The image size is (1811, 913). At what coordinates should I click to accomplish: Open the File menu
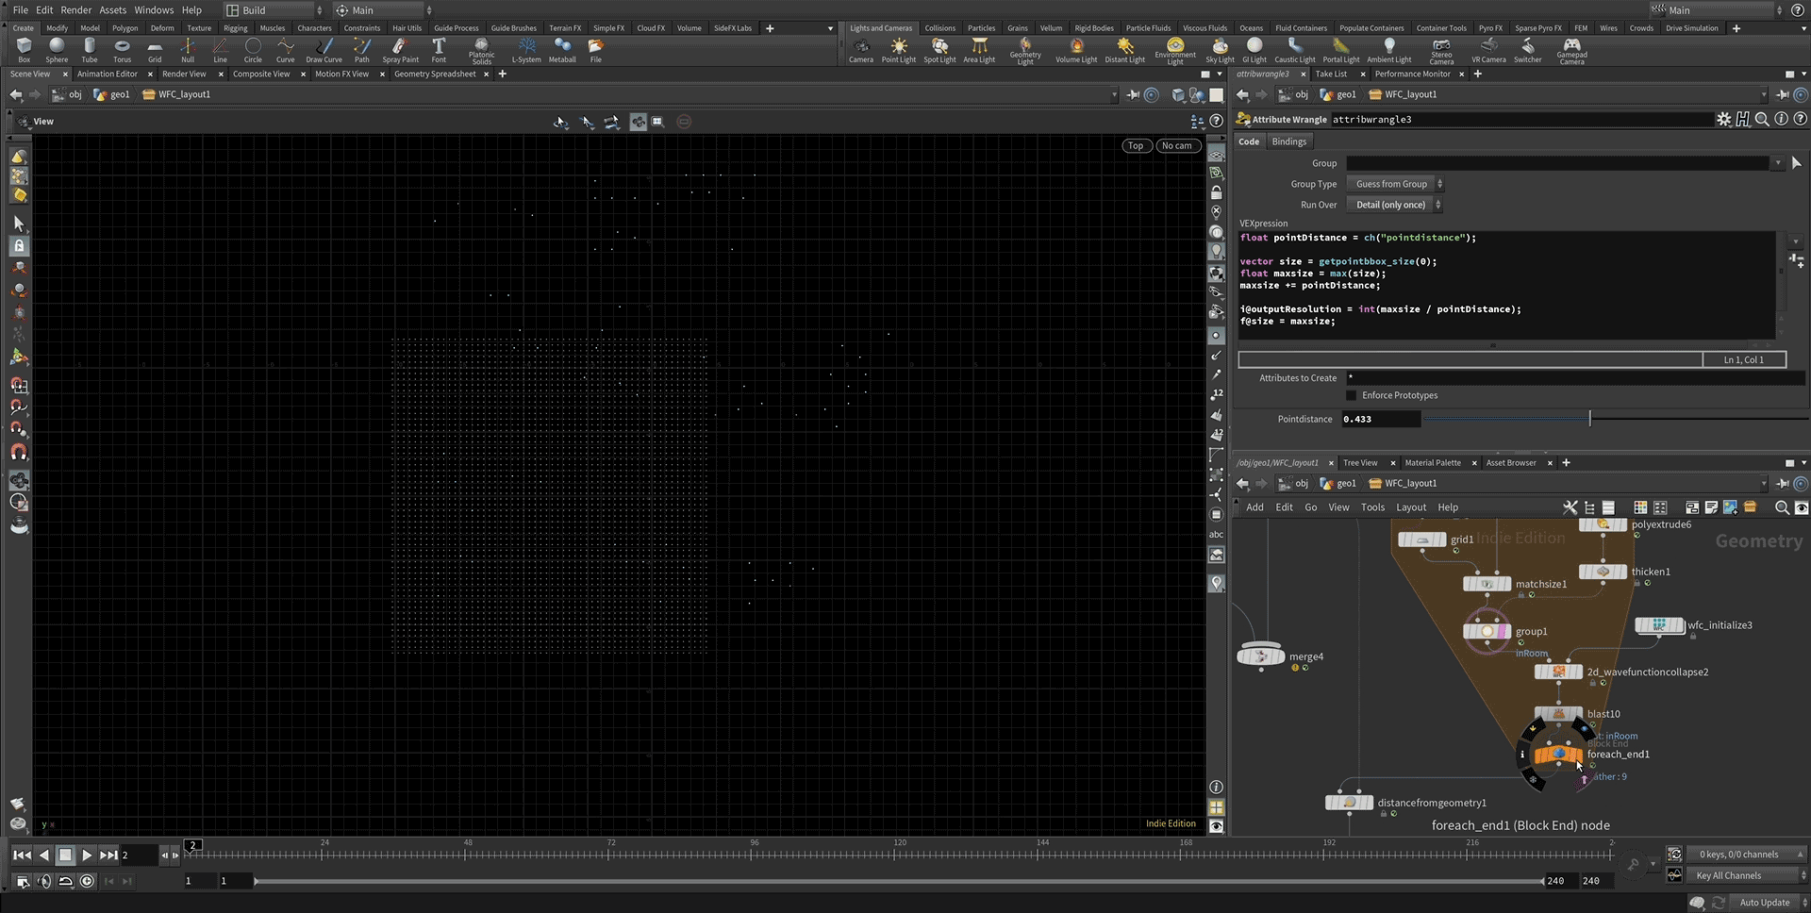tap(20, 10)
